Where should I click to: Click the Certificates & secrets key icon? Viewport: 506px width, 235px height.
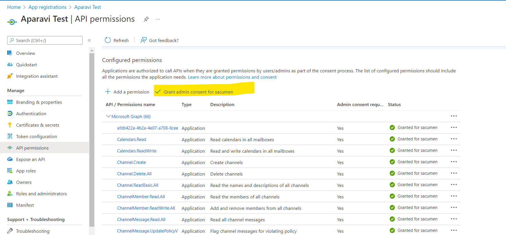click(10, 125)
